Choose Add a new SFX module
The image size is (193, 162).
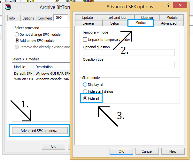(17, 41)
